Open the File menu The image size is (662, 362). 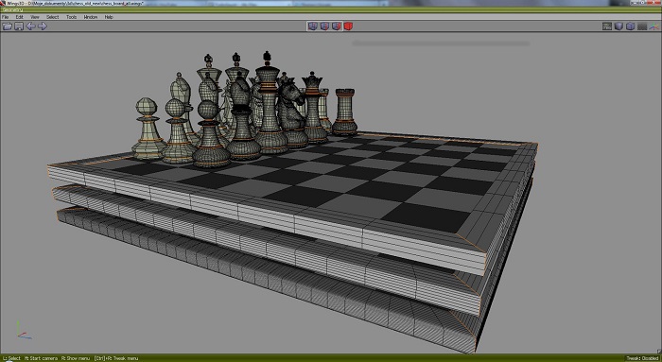click(5, 17)
